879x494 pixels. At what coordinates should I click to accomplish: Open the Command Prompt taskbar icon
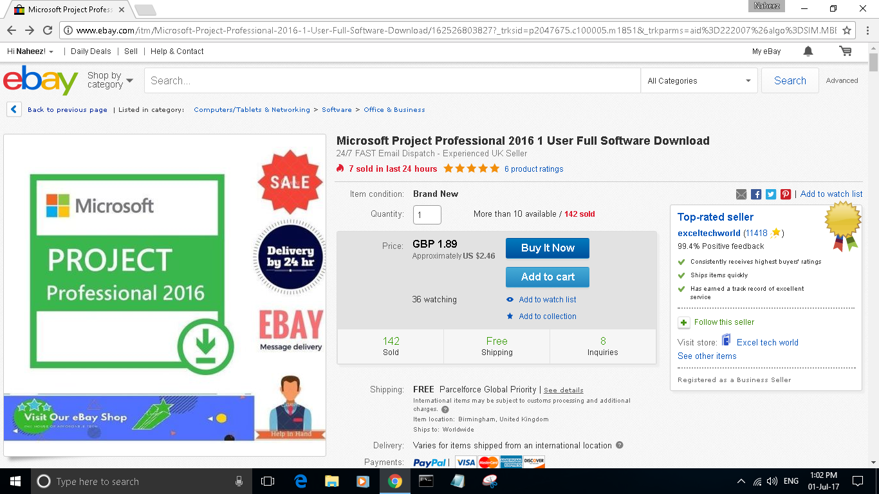click(426, 481)
